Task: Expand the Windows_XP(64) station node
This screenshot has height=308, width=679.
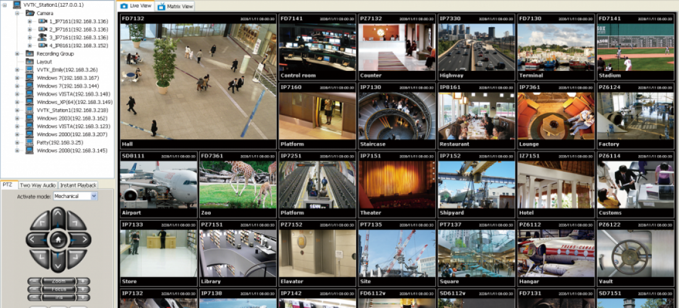Action: (x=17, y=102)
